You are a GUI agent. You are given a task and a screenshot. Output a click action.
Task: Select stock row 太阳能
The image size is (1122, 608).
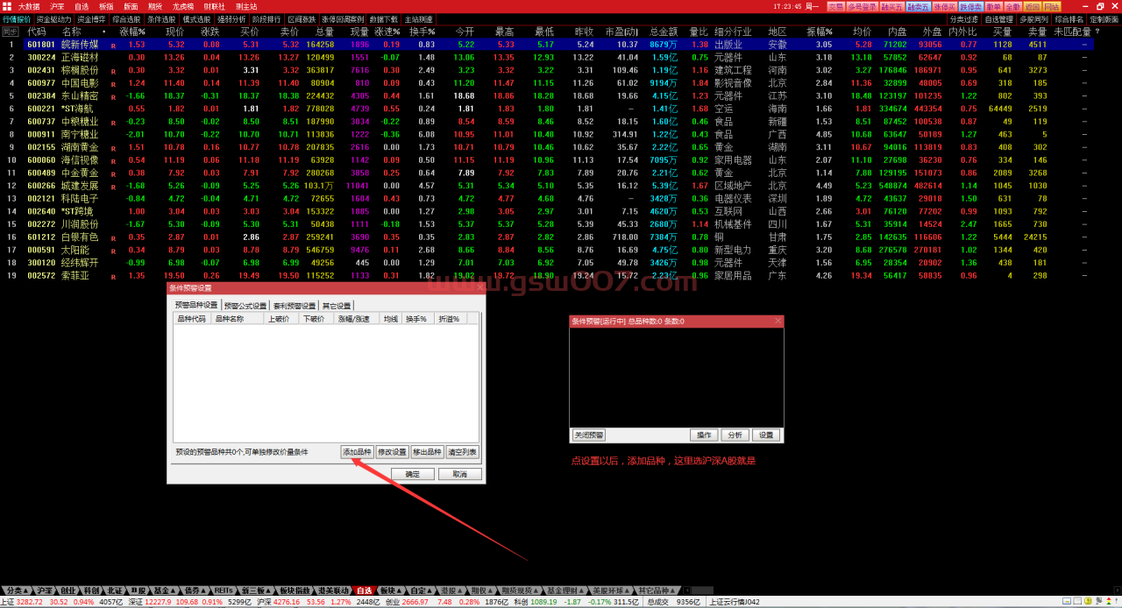[561, 250]
